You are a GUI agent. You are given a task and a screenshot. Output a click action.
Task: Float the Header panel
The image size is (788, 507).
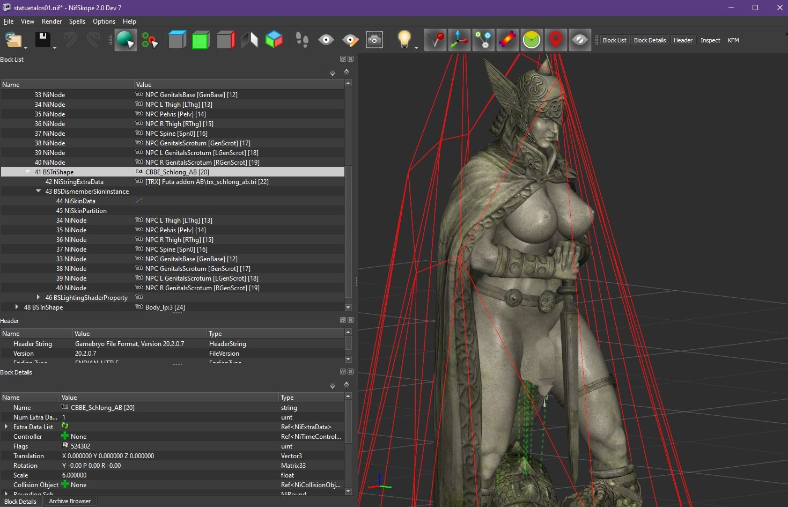pos(343,320)
